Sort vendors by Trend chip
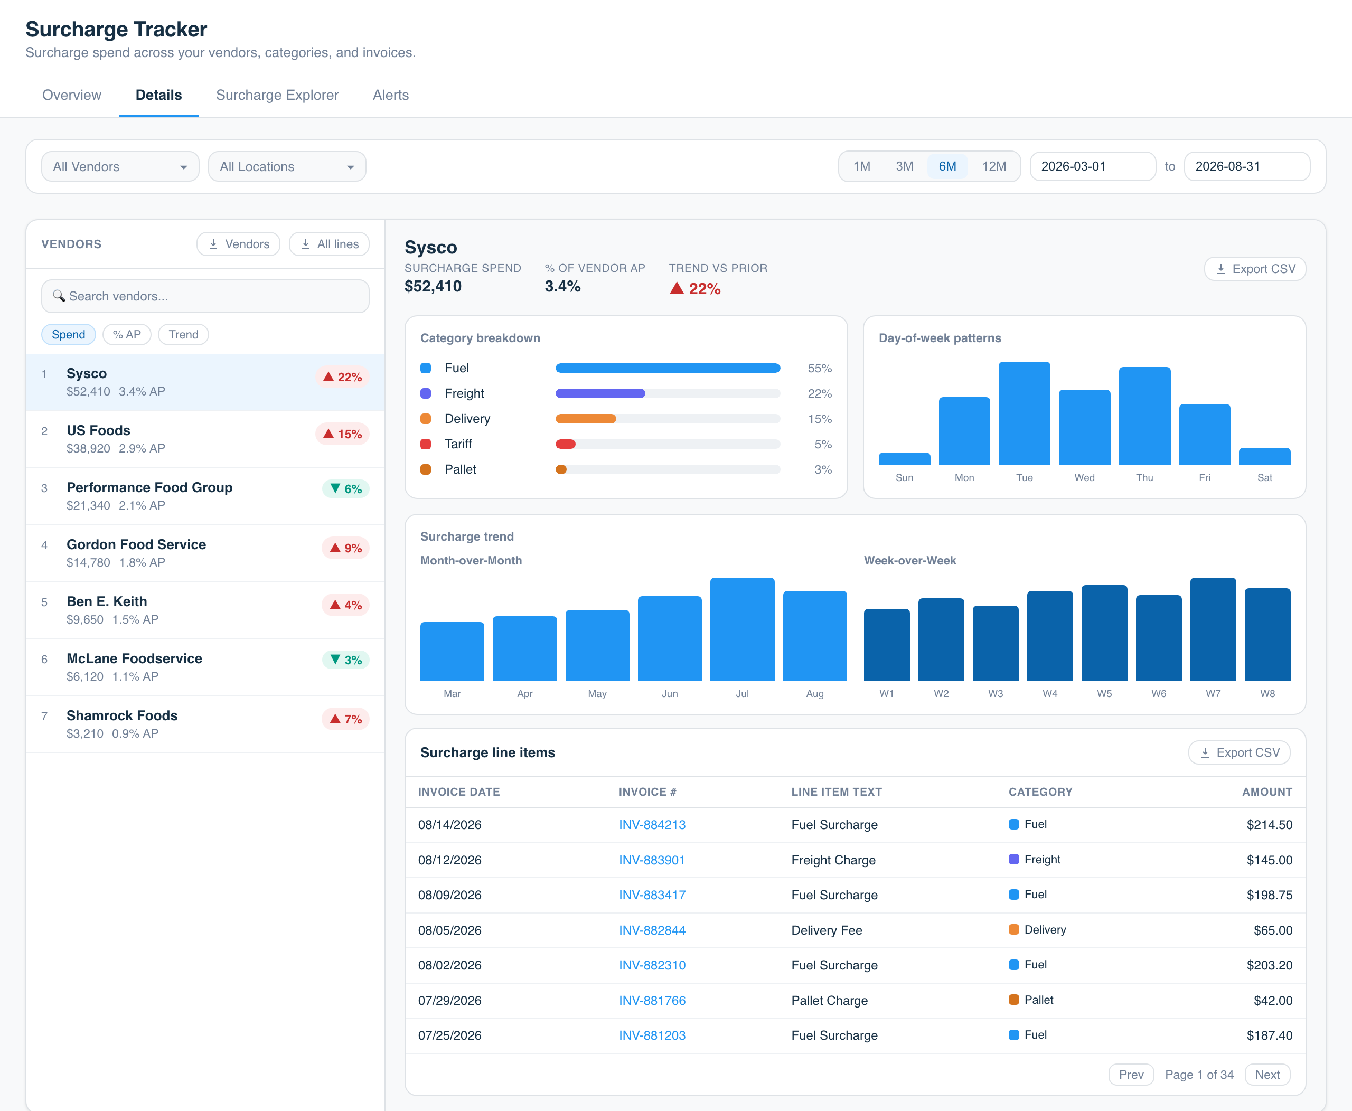 coord(184,334)
